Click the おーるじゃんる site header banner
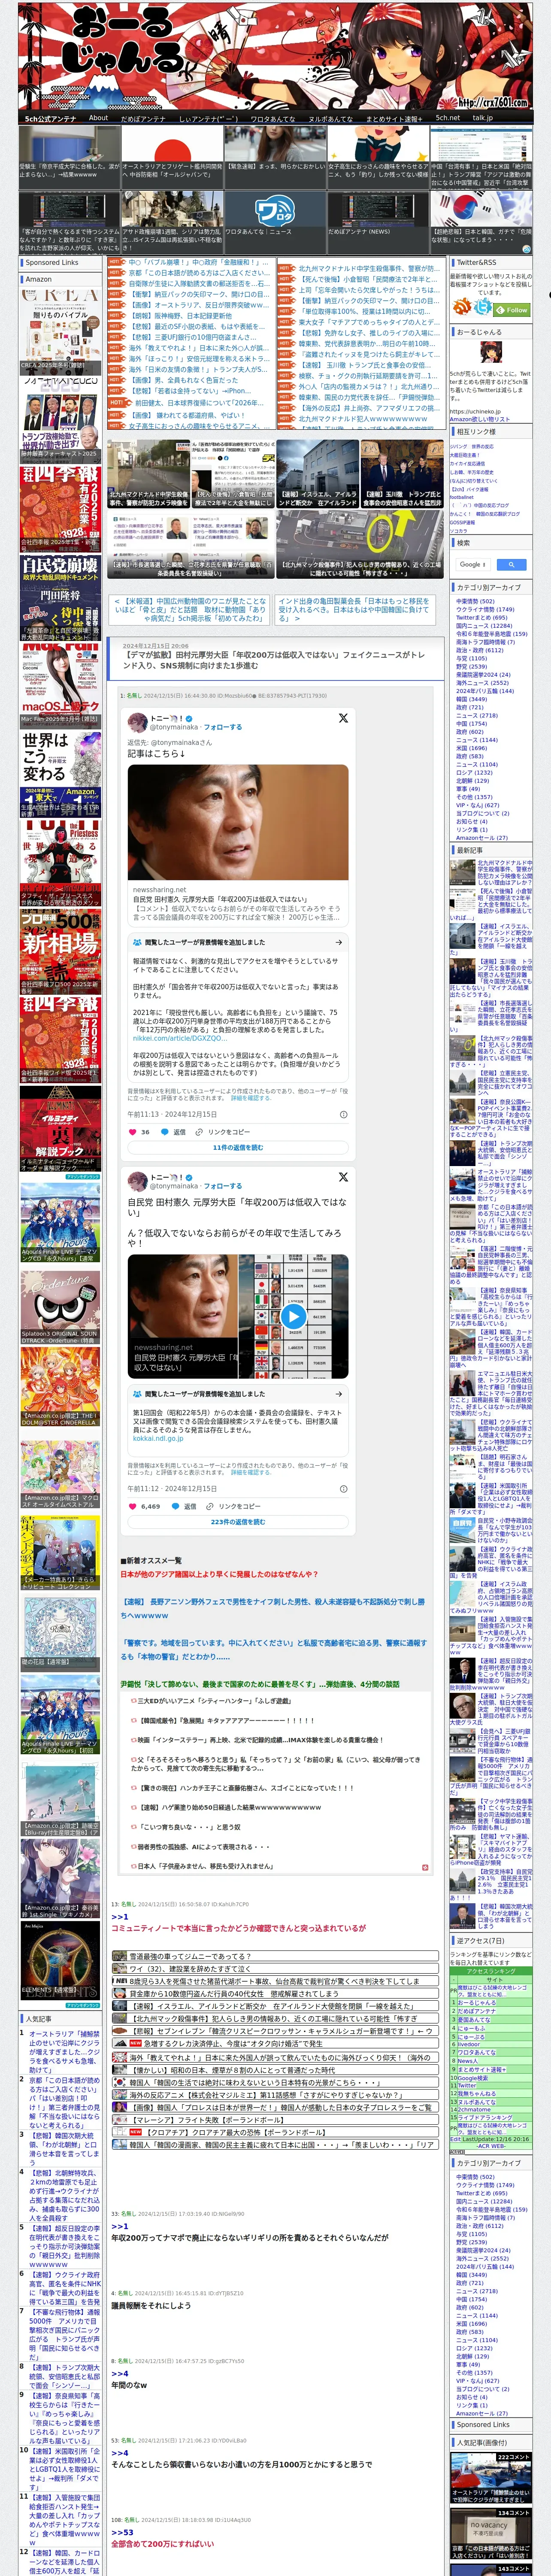551x2576 pixels. pyautogui.click(x=275, y=56)
